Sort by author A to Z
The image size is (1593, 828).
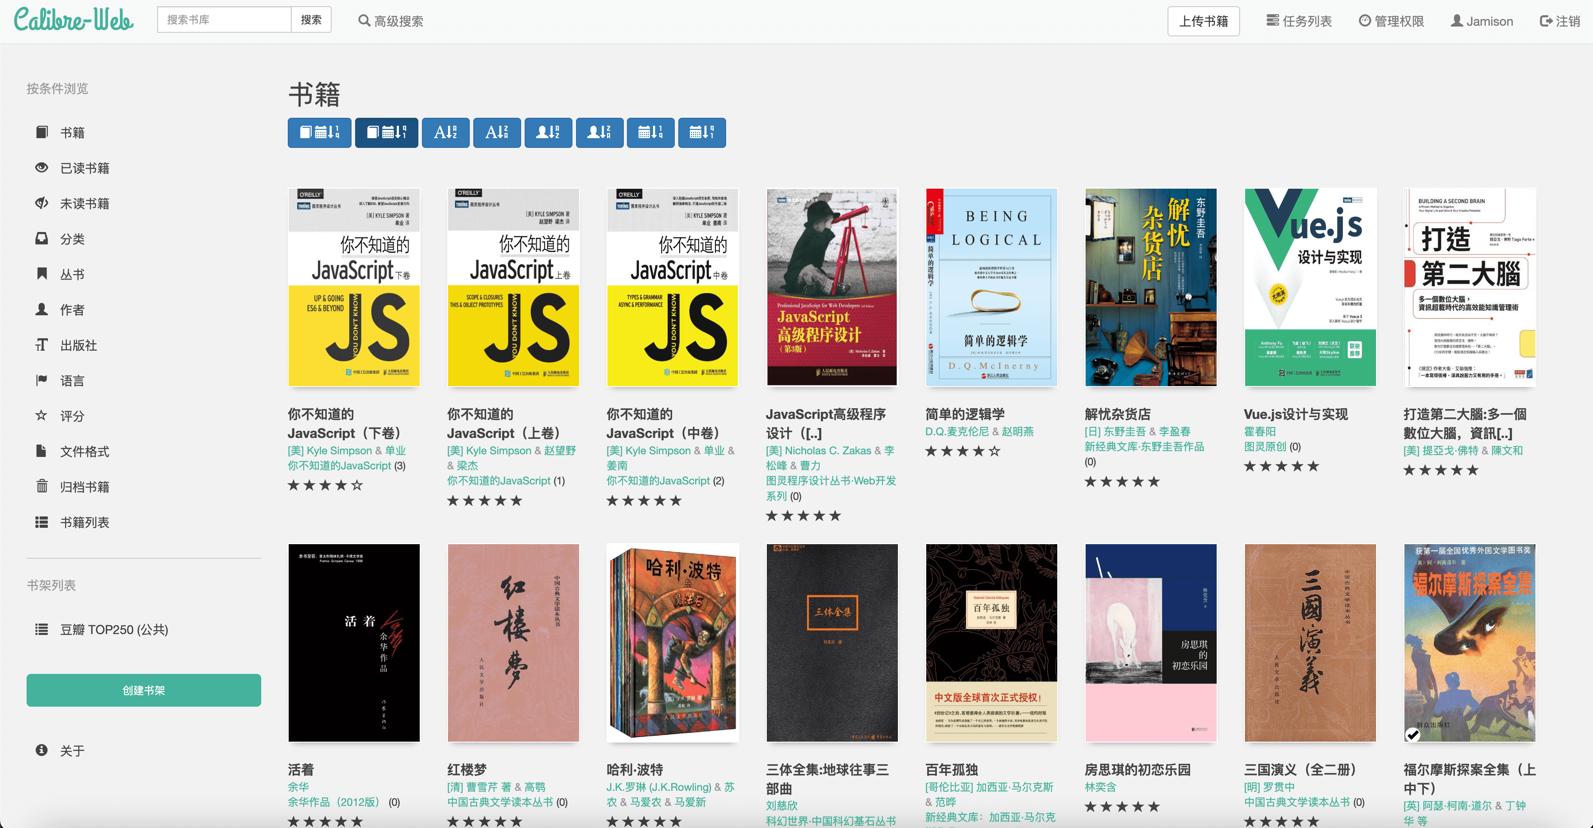pyautogui.click(x=548, y=132)
